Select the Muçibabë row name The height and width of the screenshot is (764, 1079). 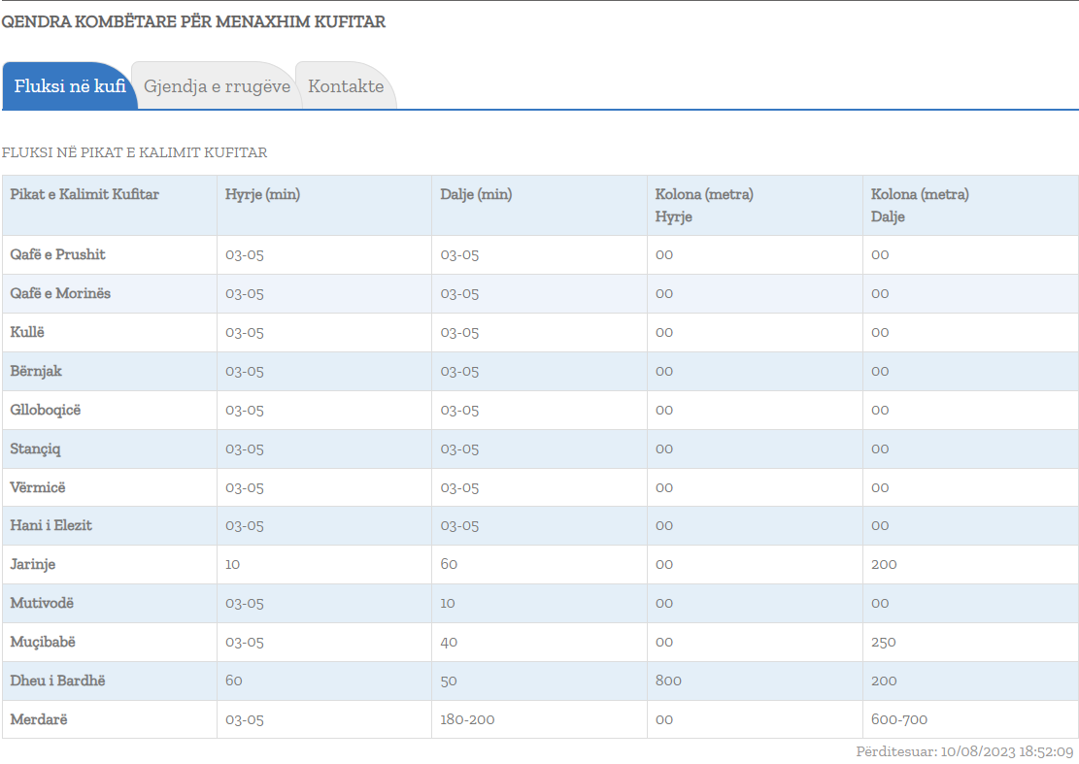pos(43,642)
